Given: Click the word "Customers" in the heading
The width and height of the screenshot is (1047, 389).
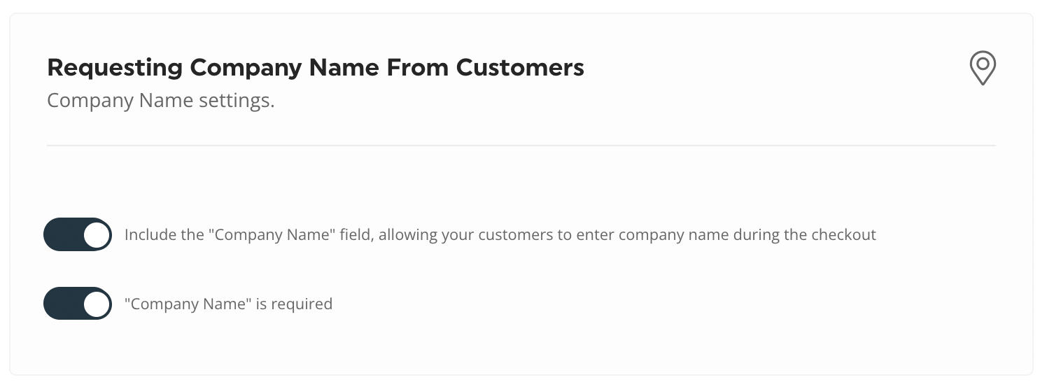Looking at the screenshot, I should point(520,68).
